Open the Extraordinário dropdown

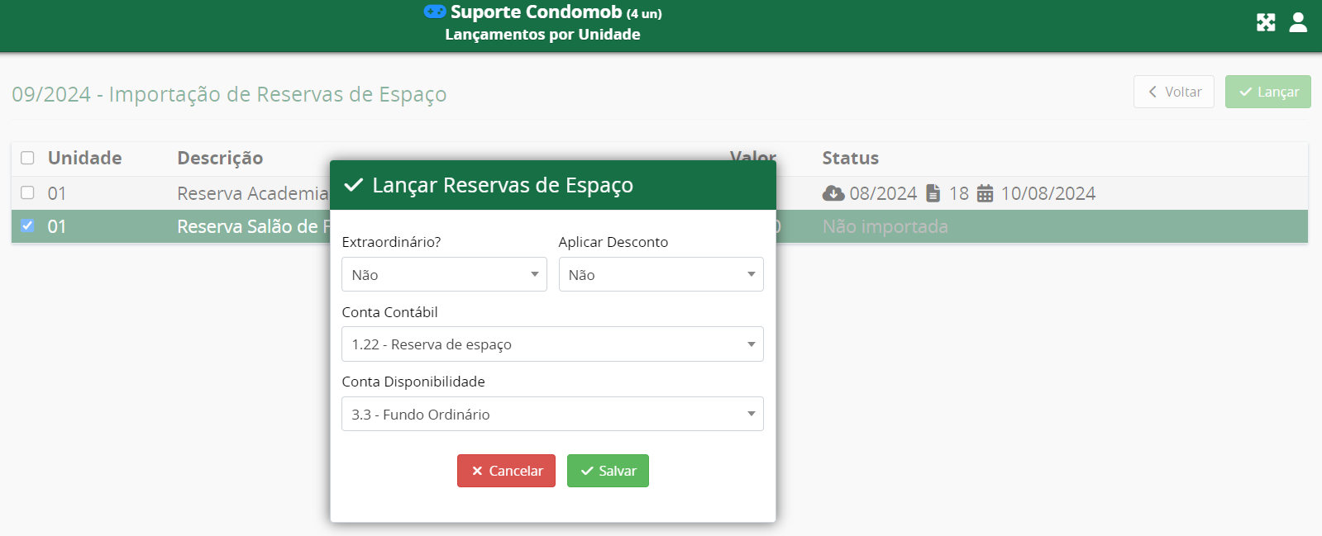[x=444, y=274]
